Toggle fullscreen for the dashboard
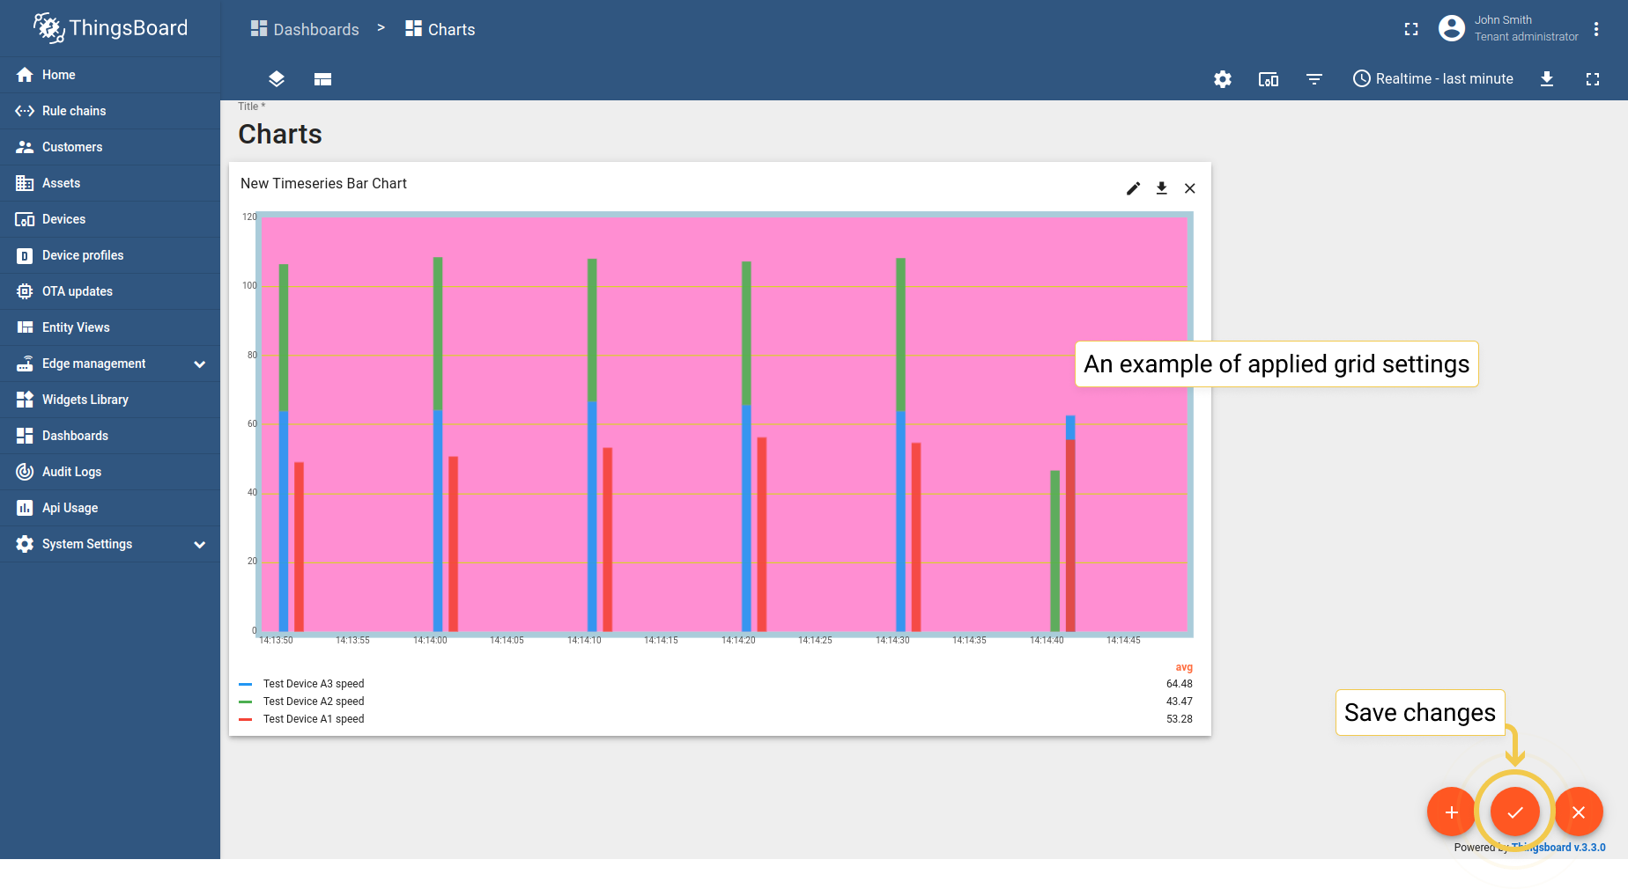 (x=1593, y=79)
